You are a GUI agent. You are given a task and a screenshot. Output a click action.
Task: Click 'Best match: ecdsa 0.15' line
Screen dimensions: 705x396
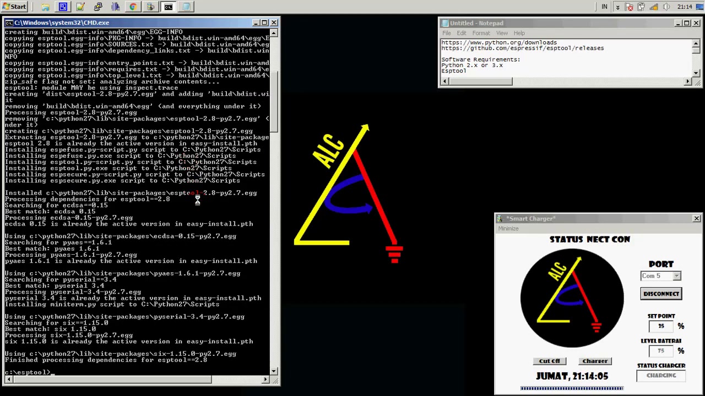point(50,212)
